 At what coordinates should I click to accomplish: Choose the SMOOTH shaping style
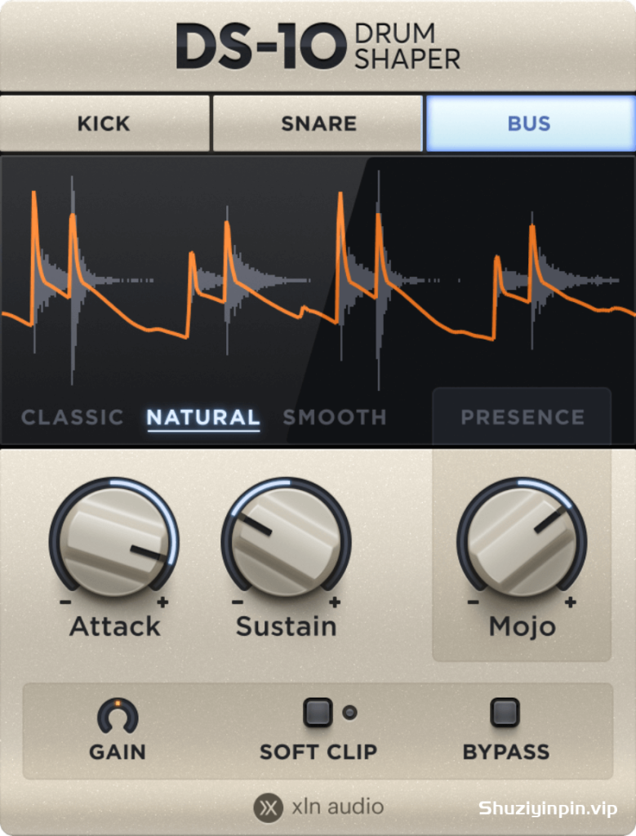click(335, 417)
